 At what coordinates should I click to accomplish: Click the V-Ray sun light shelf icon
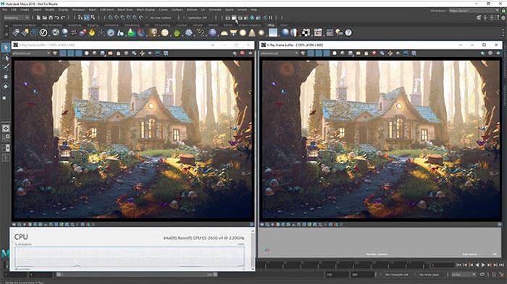coord(261,33)
